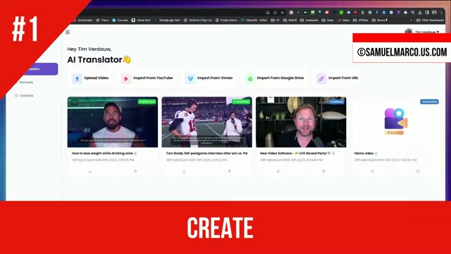Screen dimensions: 451x254
Task: Open the Keep bookmarks folder
Action: pos(328,20)
